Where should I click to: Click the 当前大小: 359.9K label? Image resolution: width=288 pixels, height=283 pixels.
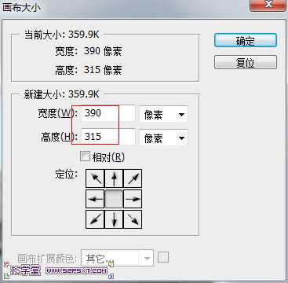pyautogui.click(x=62, y=35)
